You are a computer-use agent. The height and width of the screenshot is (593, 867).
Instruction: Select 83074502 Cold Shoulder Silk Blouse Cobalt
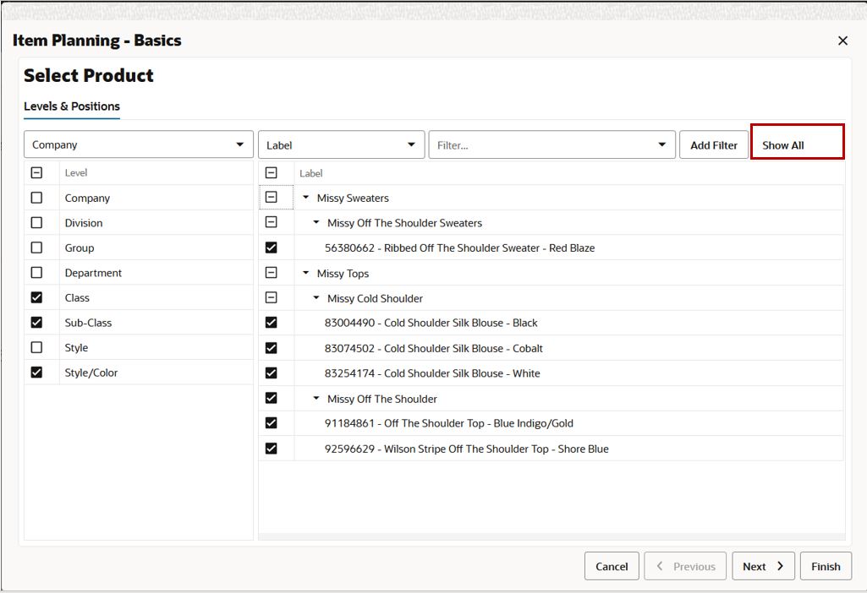tap(433, 348)
